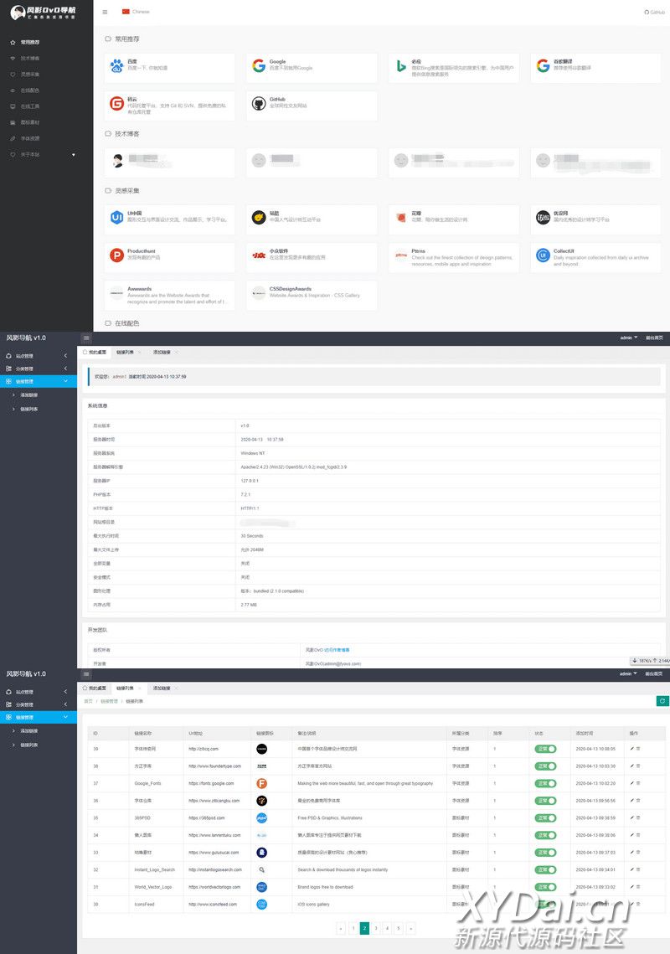The image size is (670, 954).
Task: Disable status switch for Instant_Logo_Search row
Action: point(545,869)
